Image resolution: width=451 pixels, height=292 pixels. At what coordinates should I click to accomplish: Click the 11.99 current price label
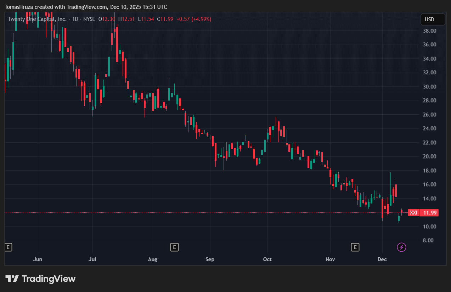coord(429,213)
